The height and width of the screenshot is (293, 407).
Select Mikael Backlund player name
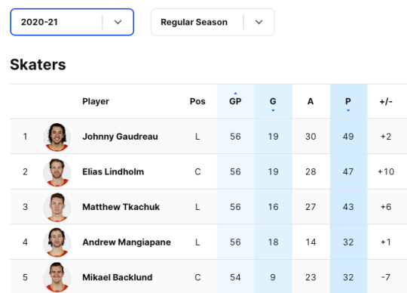pos(117,277)
